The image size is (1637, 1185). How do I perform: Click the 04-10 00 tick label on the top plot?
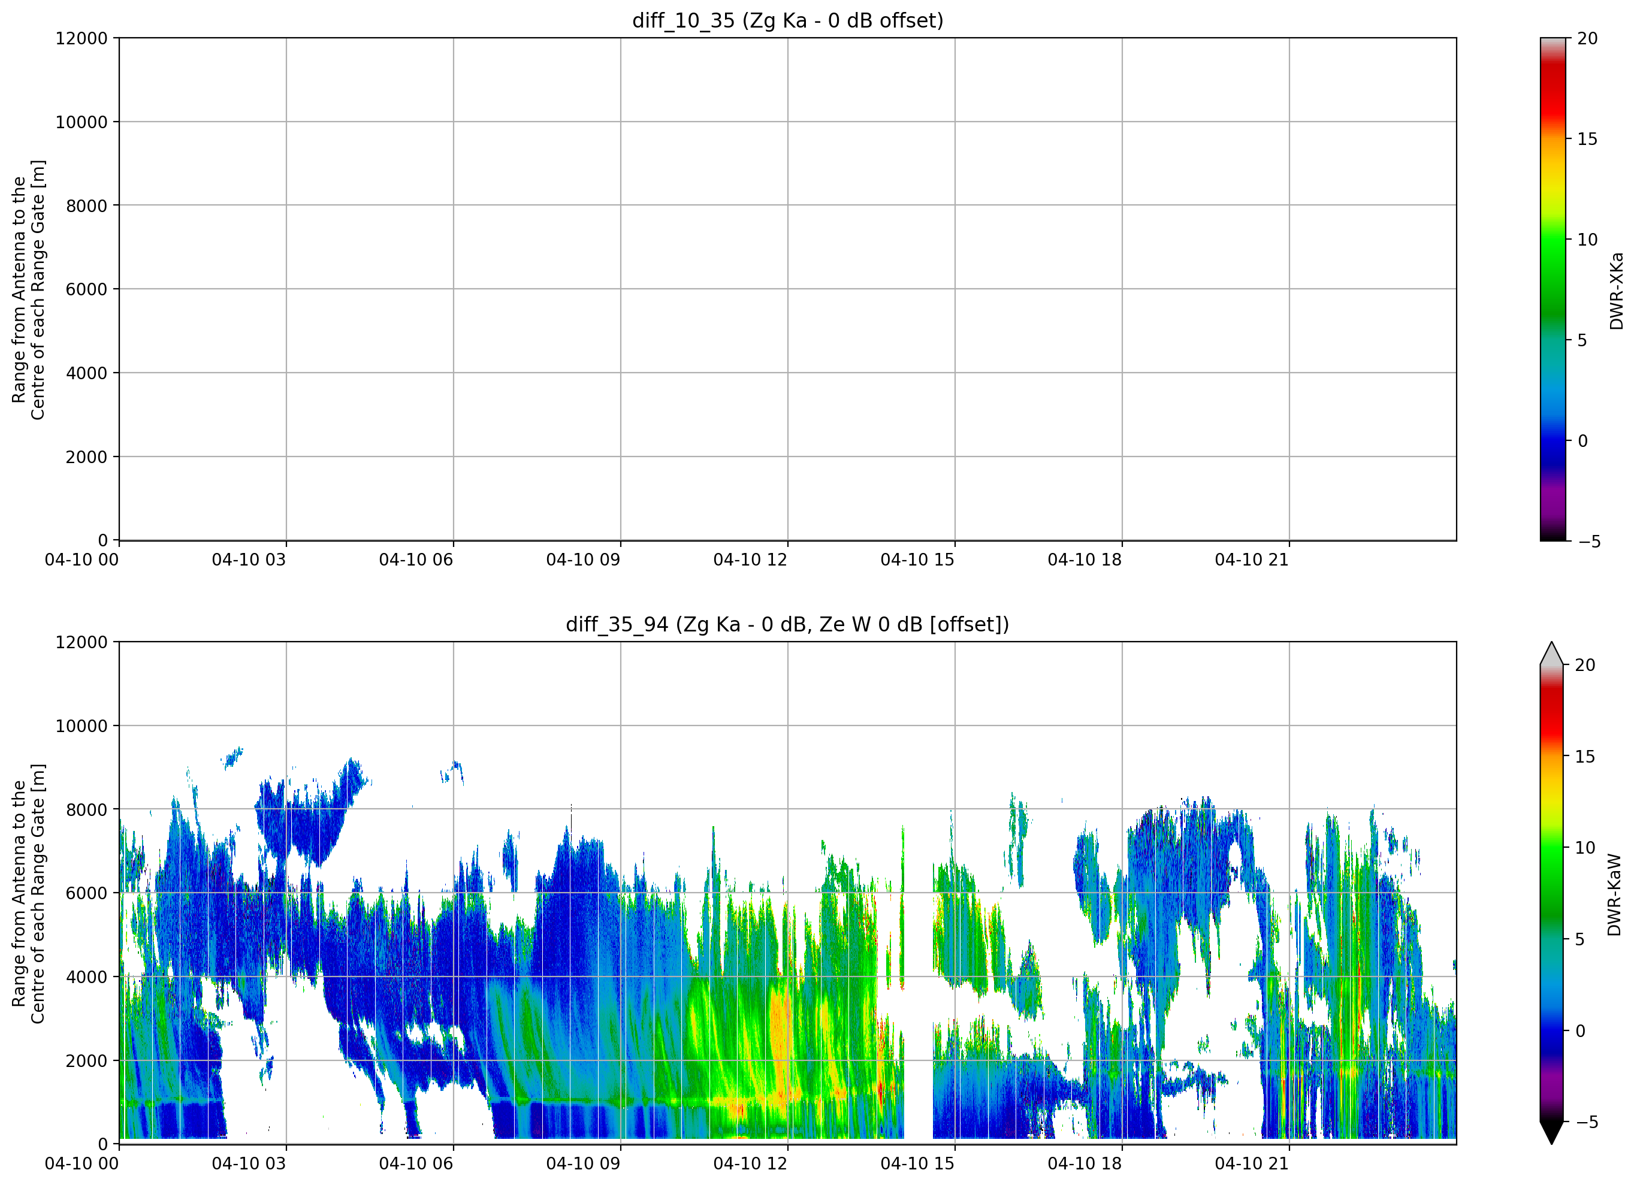coord(81,560)
